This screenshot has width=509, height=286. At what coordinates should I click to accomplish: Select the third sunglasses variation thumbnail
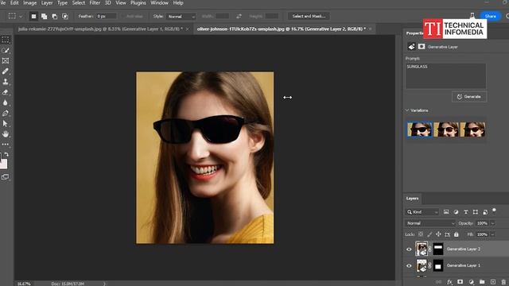coord(472,129)
